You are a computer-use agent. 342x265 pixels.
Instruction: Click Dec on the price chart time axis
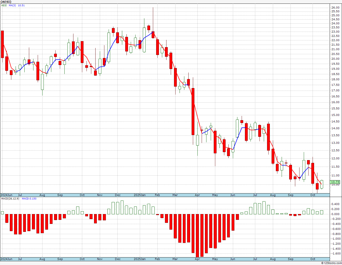pyautogui.click(x=118, y=195)
